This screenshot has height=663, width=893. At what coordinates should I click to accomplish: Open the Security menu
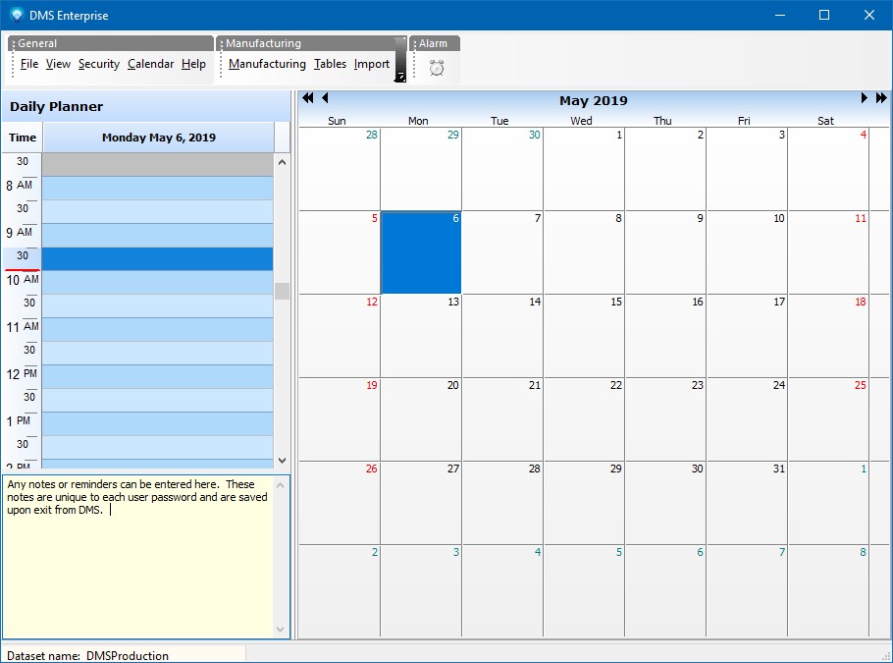tap(98, 64)
